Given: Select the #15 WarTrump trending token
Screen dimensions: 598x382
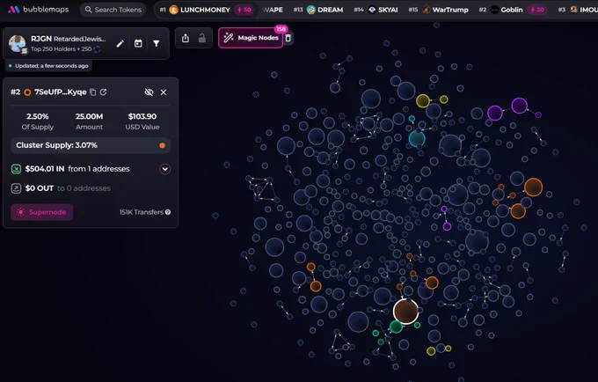Looking at the screenshot, I should click(438, 10).
